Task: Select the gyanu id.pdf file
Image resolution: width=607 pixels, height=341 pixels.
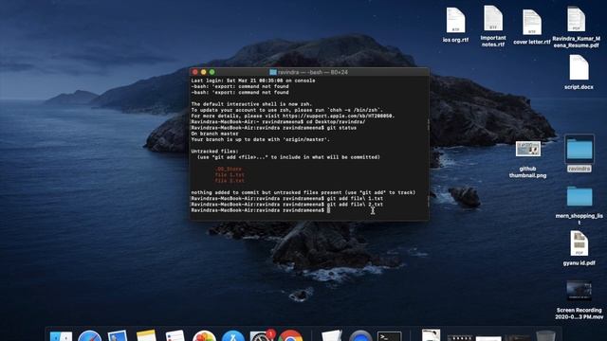Action: click(579, 243)
